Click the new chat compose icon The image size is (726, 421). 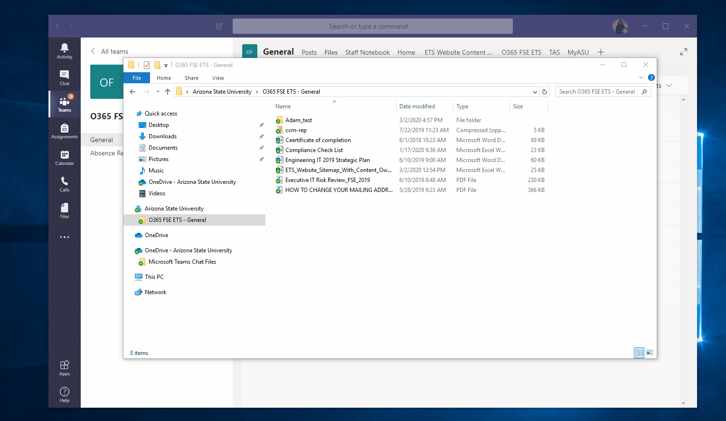coord(219,26)
